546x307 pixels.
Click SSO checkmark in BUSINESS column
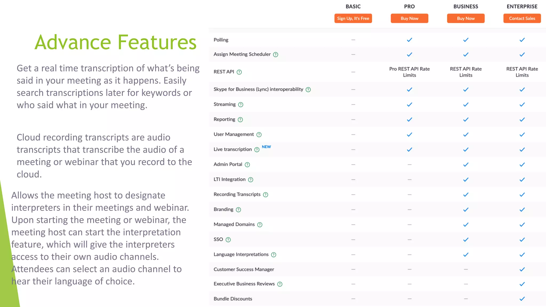(466, 240)
